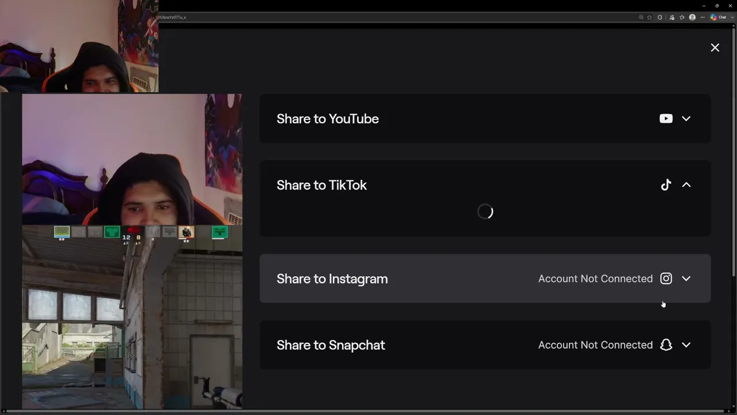
Task: Click the zoom magnifier icon in address bar
Action: point(641,17)
